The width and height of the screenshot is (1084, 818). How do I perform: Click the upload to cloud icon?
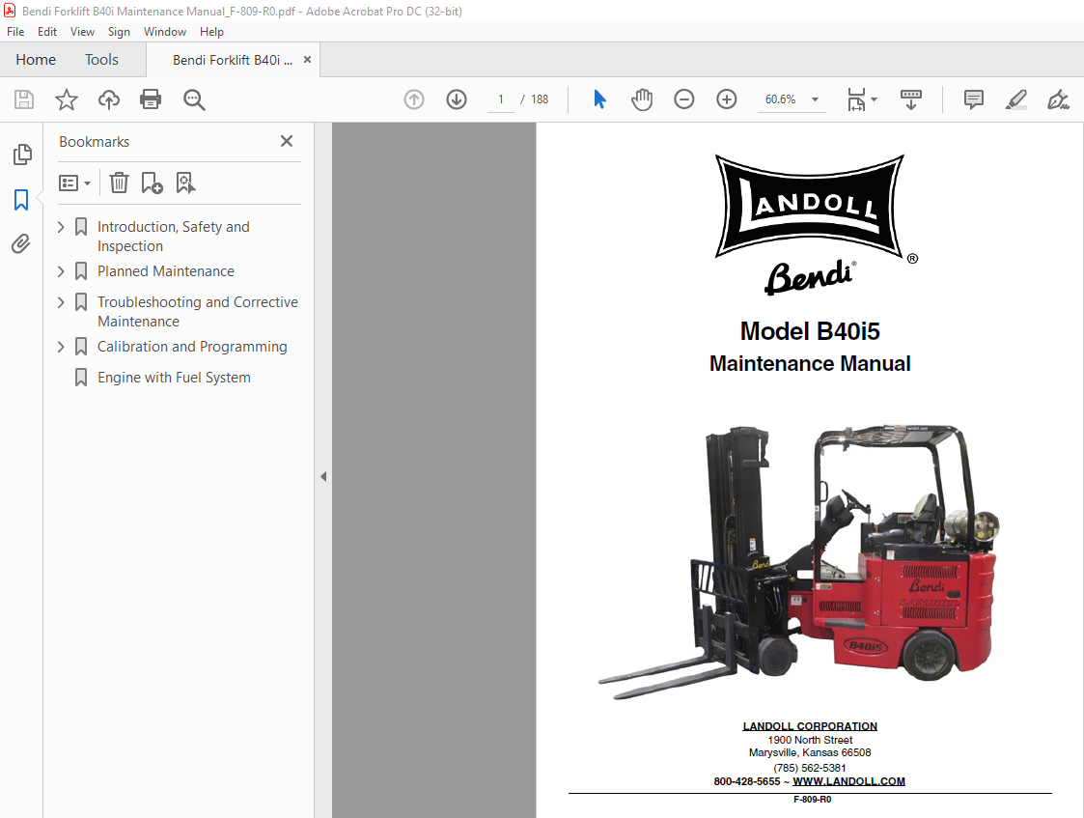(108, 99)
